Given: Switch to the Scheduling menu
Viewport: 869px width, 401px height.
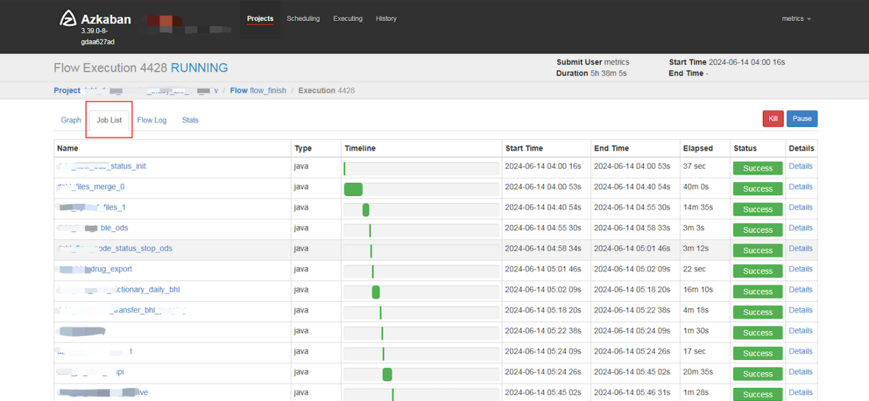Looking at the screenshot, I should tap(303, 18).
